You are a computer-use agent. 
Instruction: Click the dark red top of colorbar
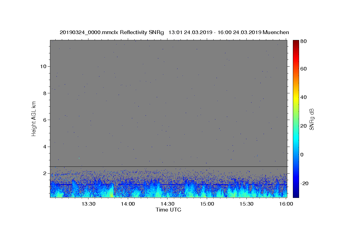click(x=296, y=42)
